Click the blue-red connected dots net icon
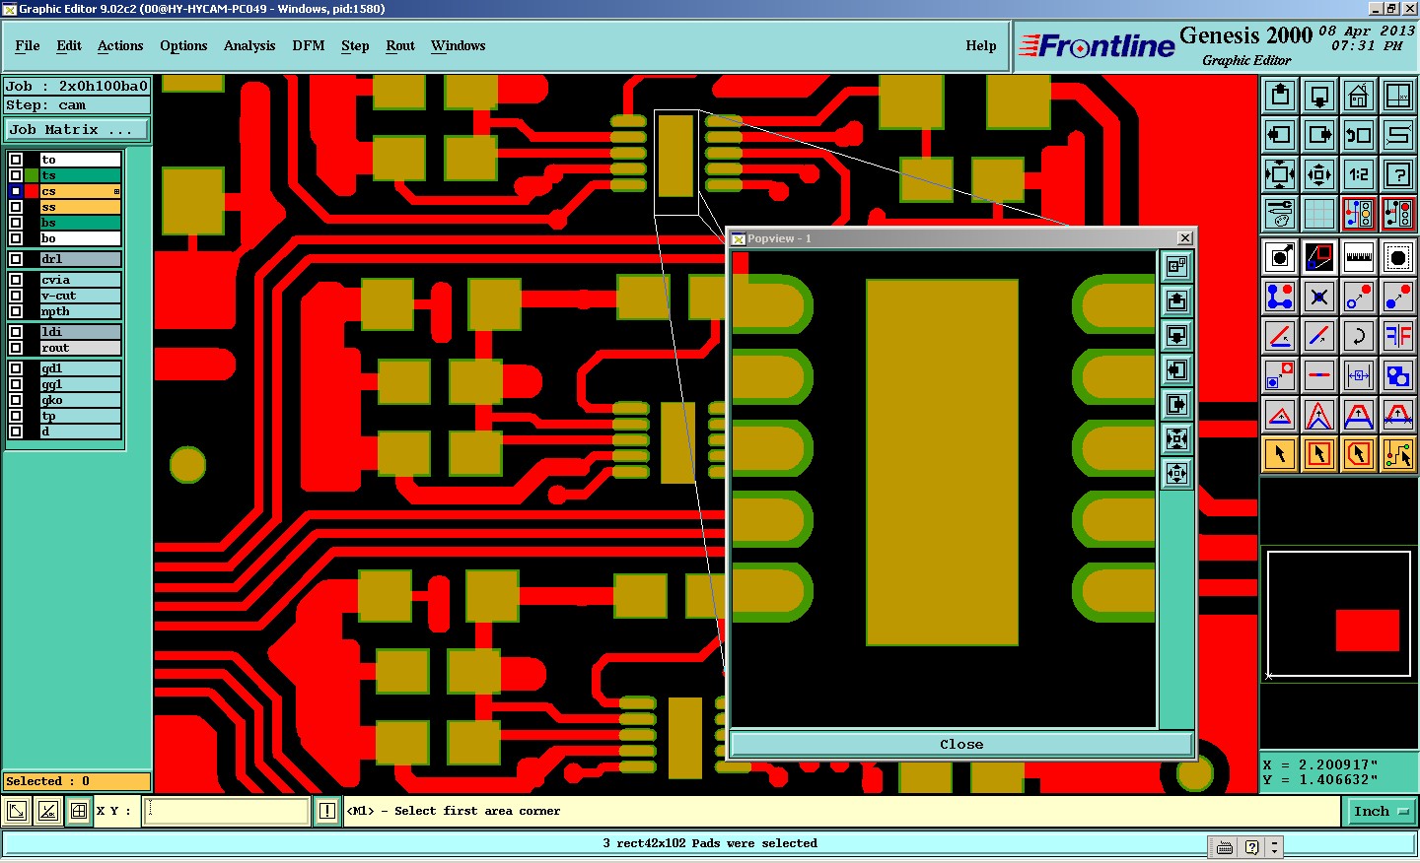Viewport: 1420px width, 863px height. pos(1280,297)
